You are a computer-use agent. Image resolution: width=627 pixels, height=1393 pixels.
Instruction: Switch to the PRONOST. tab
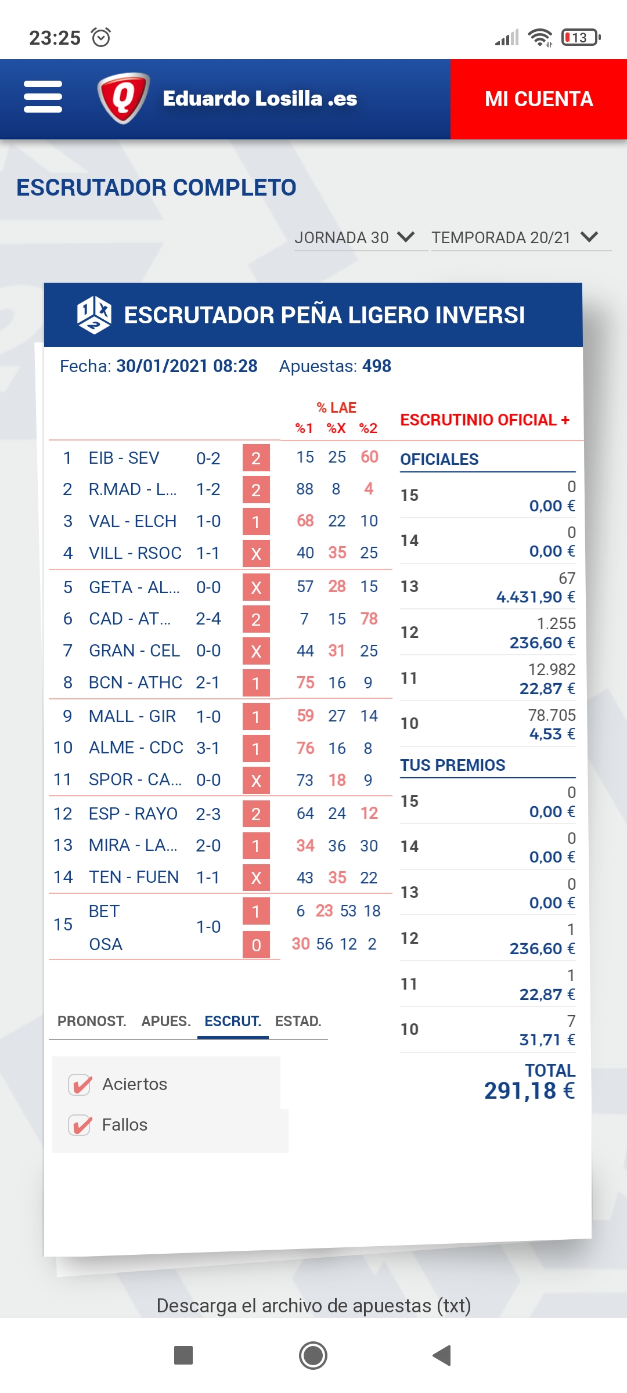tap(92, 1021)
